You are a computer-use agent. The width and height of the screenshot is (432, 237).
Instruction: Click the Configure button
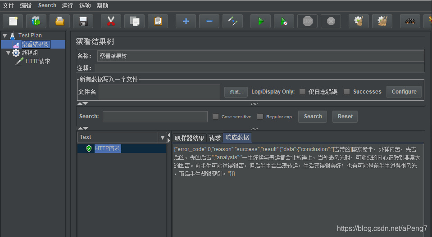[404, 92]
